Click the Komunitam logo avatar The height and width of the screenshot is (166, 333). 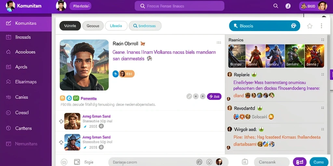[x=10, y=6]
